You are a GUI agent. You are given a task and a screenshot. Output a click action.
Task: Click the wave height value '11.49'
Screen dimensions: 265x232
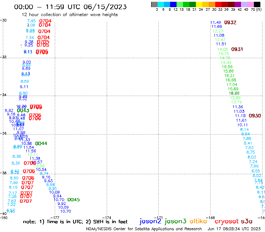click(216, 22)
